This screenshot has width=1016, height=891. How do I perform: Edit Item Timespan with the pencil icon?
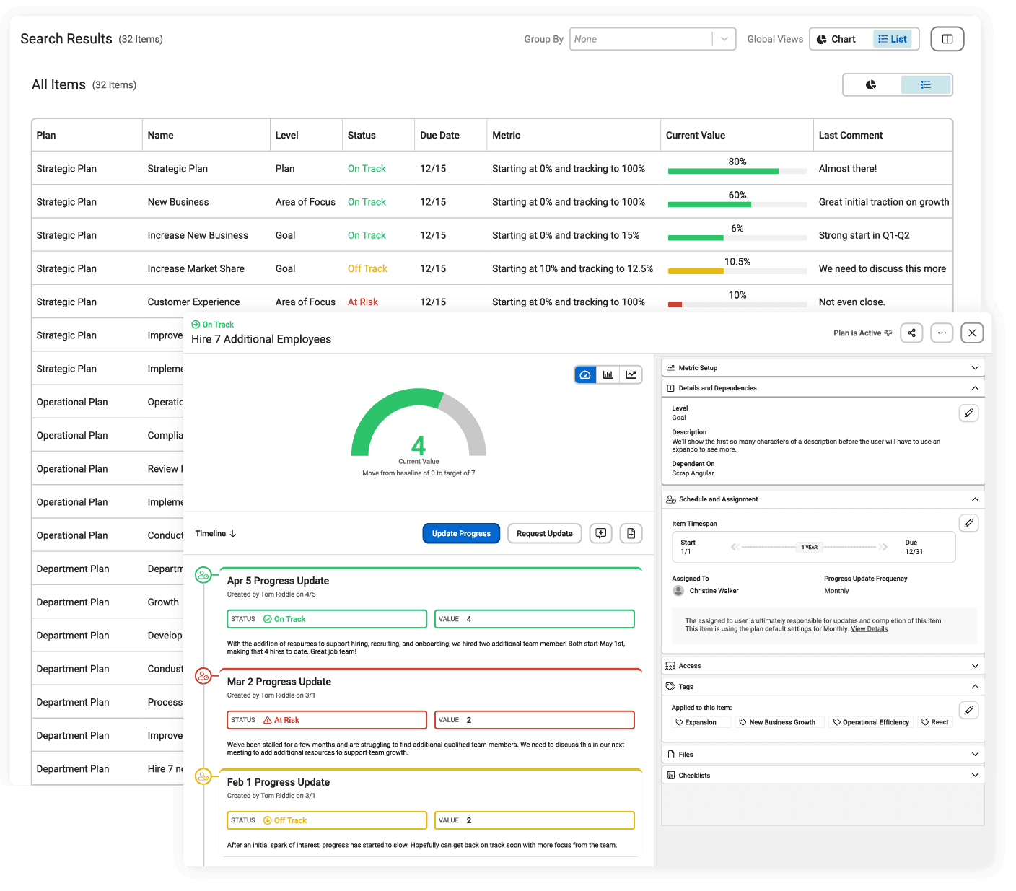tap(968, 522)
